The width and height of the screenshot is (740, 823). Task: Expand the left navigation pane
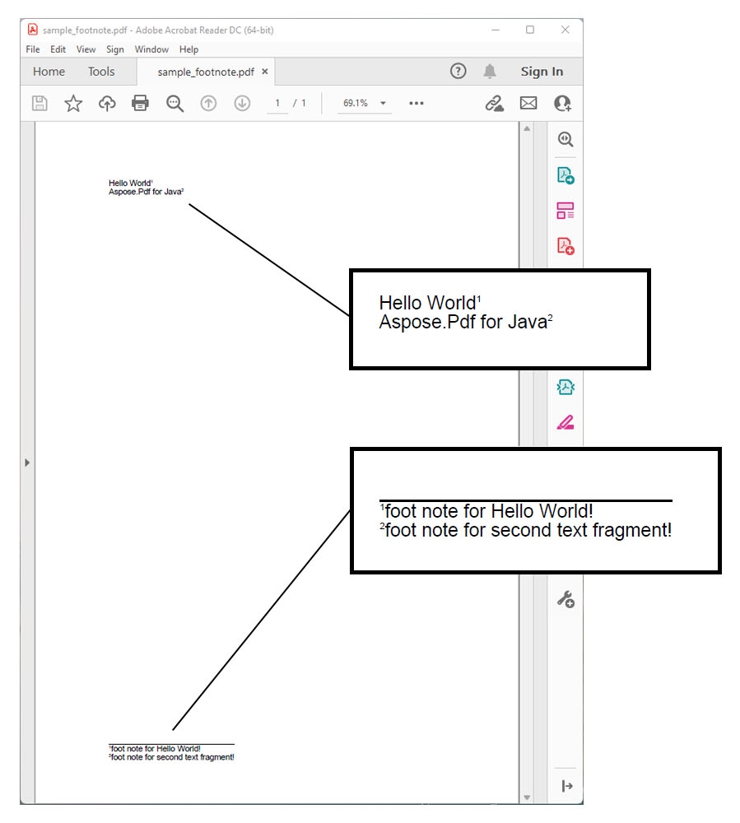[x=27, y=463]
